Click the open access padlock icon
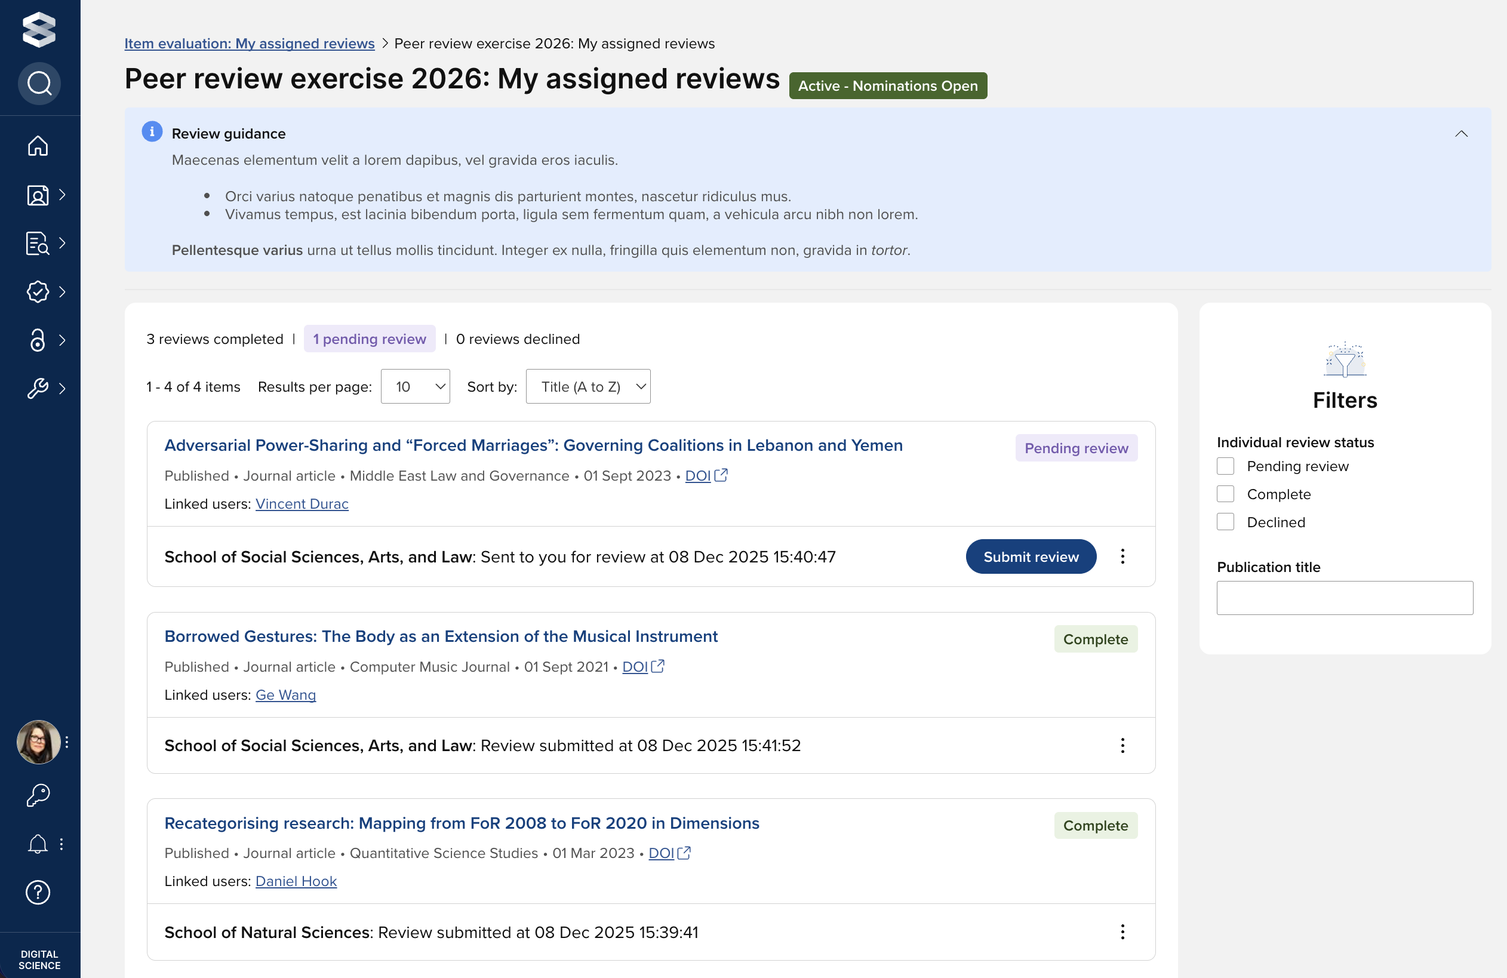This screenshot has width=1507, height=978. point(38,340)
